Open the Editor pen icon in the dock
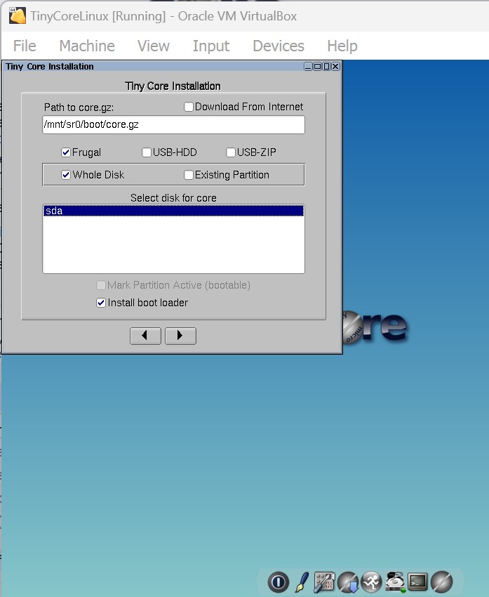The width and height of the screenshot is (489, 597). tap(302, 582)
